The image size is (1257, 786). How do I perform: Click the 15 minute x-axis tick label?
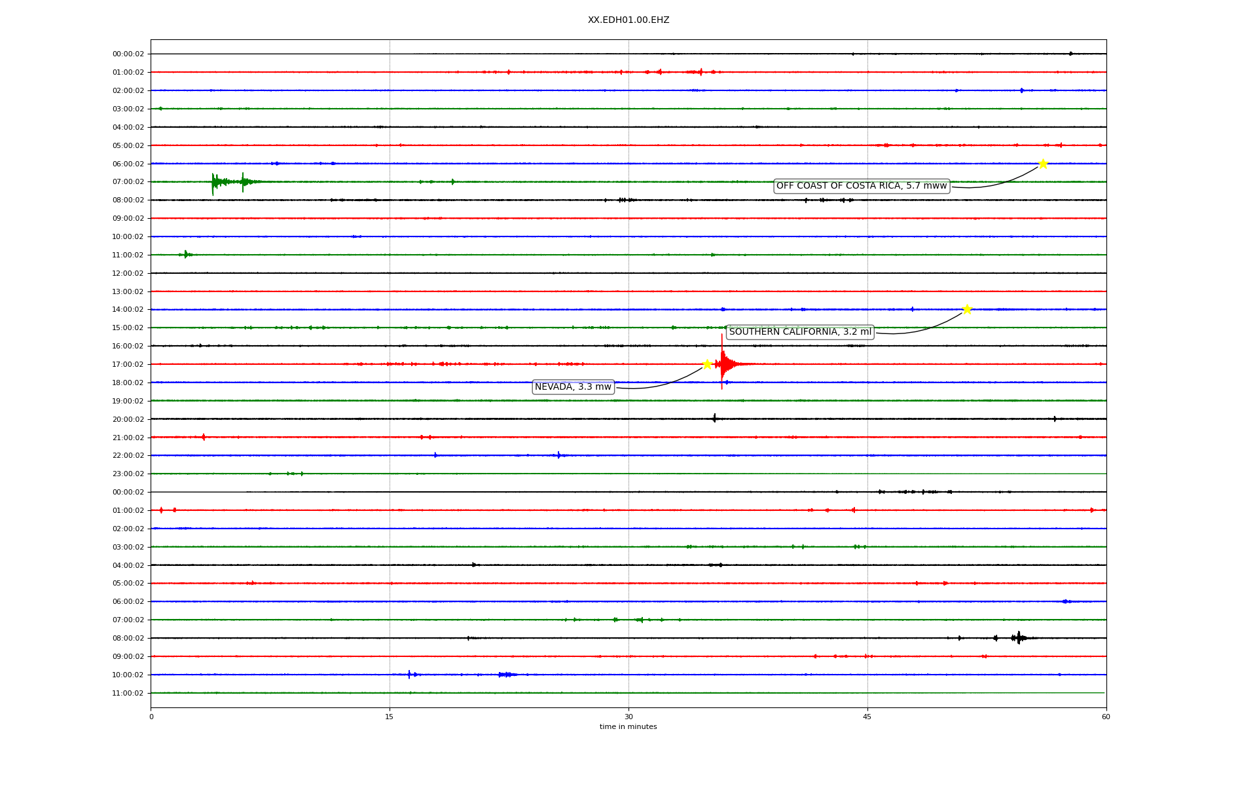(390, 717)
